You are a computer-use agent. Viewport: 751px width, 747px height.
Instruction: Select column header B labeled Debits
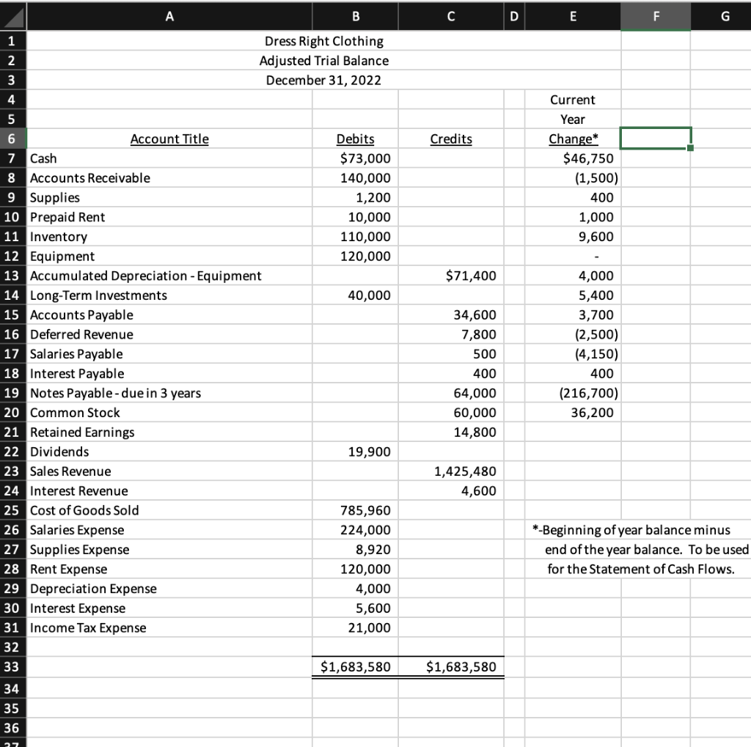pos(355,16)
